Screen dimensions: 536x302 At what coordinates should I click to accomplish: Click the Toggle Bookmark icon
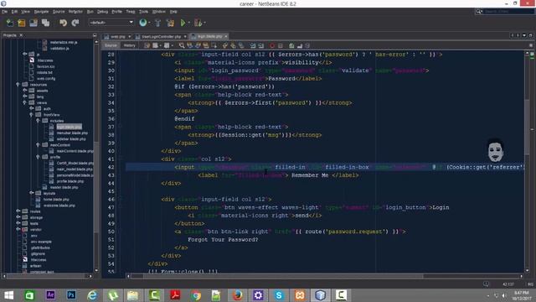click(241, 45)
